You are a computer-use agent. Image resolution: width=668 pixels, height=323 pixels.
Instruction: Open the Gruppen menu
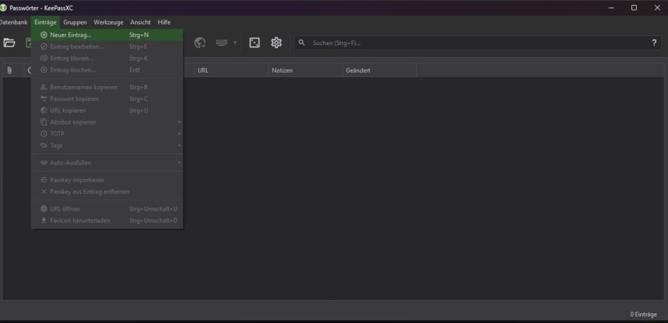point(75,22)
